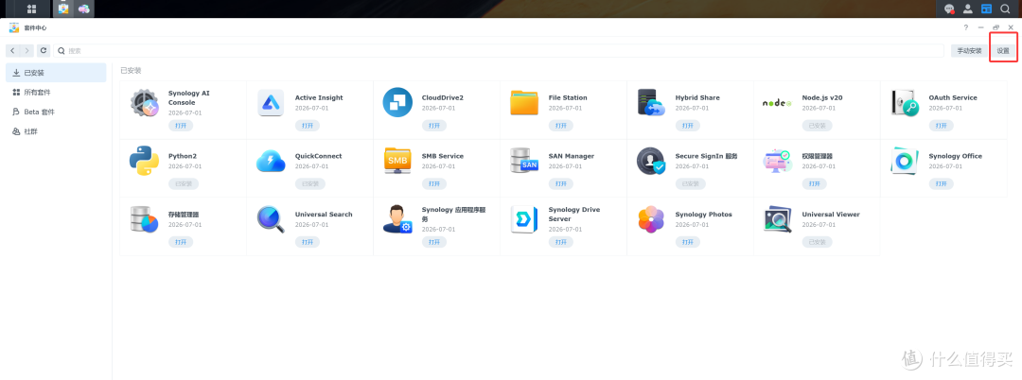1022x380 pixels.
Task: Click the Secure SignIn 服务 package title
Action: pyautogui.click(x=706, y=156)
